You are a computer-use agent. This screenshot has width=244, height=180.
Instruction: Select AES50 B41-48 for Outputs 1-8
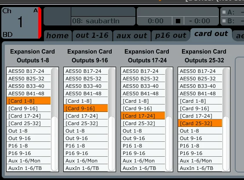[29, 94]
